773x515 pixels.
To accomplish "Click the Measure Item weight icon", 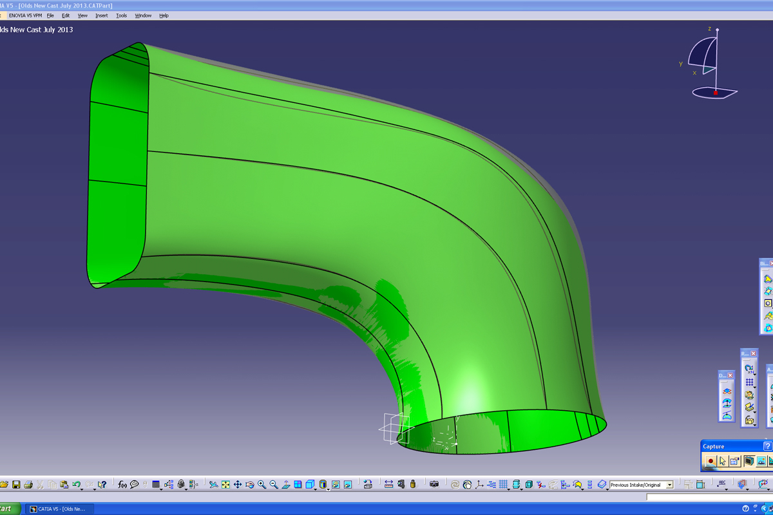I will 413,484.
